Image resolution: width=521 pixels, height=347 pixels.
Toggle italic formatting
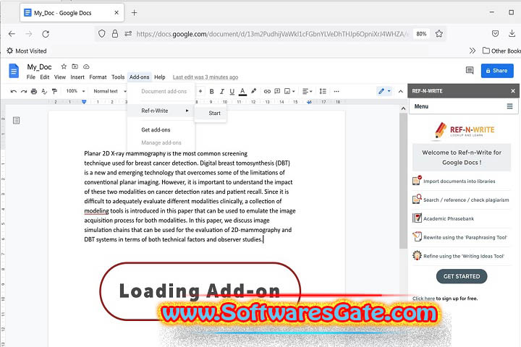222,91
